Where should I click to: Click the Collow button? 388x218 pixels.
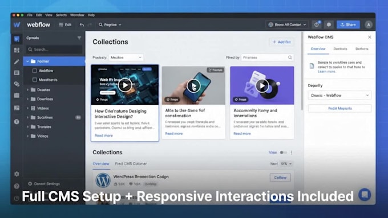(280, 178)
